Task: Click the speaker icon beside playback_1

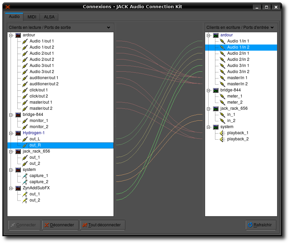Action: 223,133
